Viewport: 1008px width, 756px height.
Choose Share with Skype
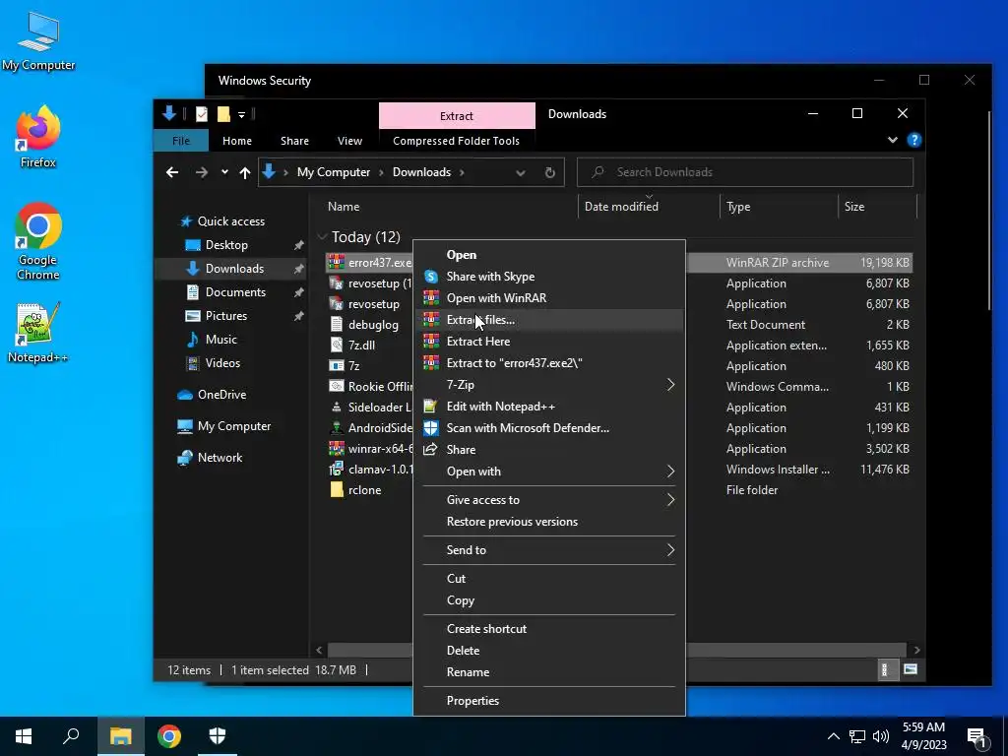(549, 277)
